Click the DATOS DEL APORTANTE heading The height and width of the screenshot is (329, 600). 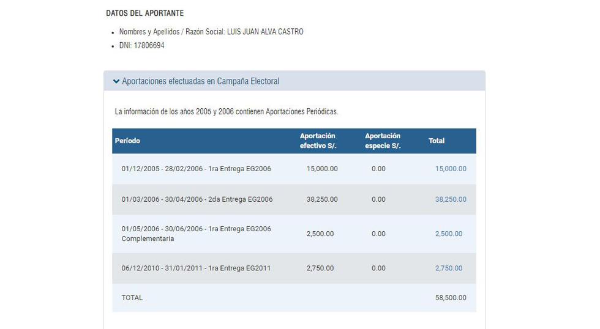coord(145,13)
